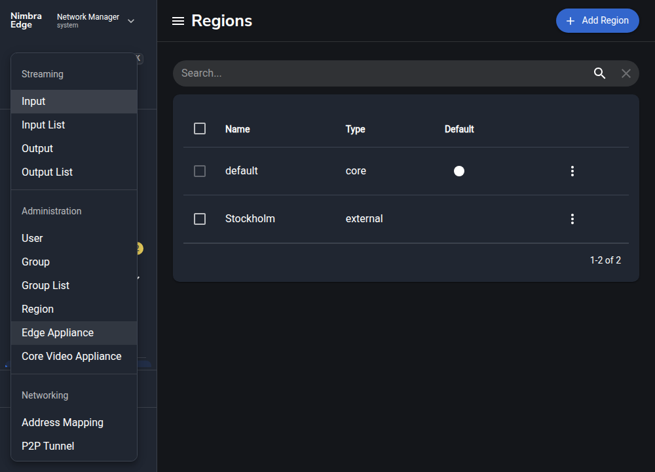Clear the search field with X icon
Viewport: 655px width, 472px height.
pos(626,73)
